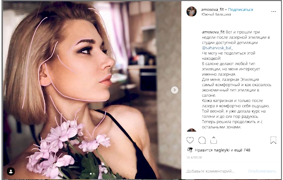The width and height of the screenshot is (283, 180).
Task: View the list of 748 other likes
Action: point(243,150)
